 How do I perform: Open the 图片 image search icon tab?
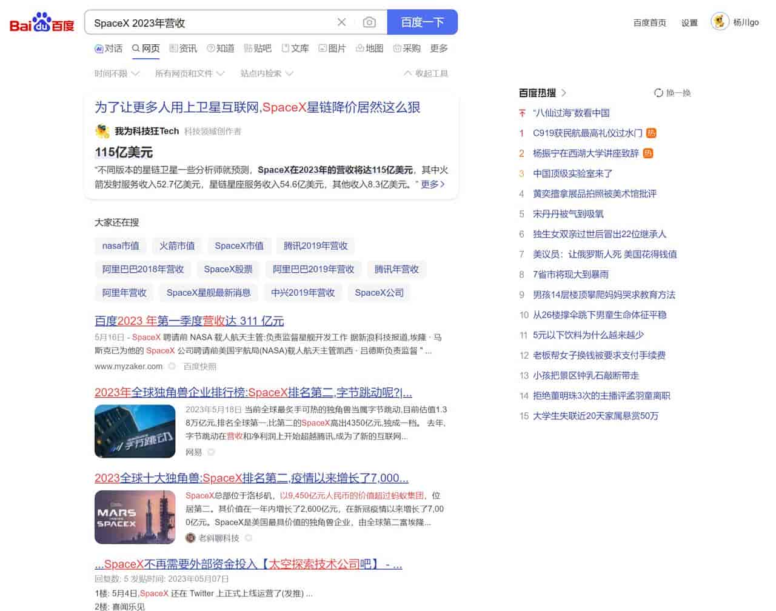pos(332,48)
